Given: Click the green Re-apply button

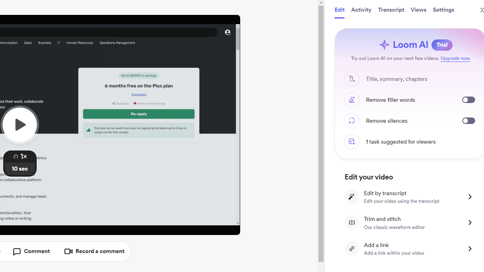Looking at the screenshot, I should point(139,114).
